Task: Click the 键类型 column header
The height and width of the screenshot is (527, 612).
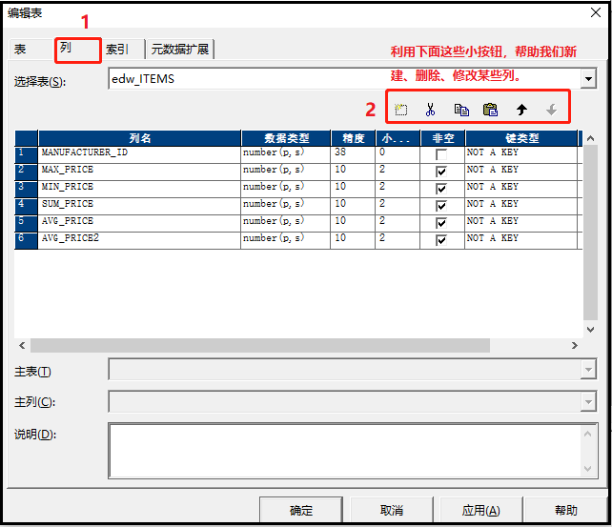Action: [x=521, y=138]
